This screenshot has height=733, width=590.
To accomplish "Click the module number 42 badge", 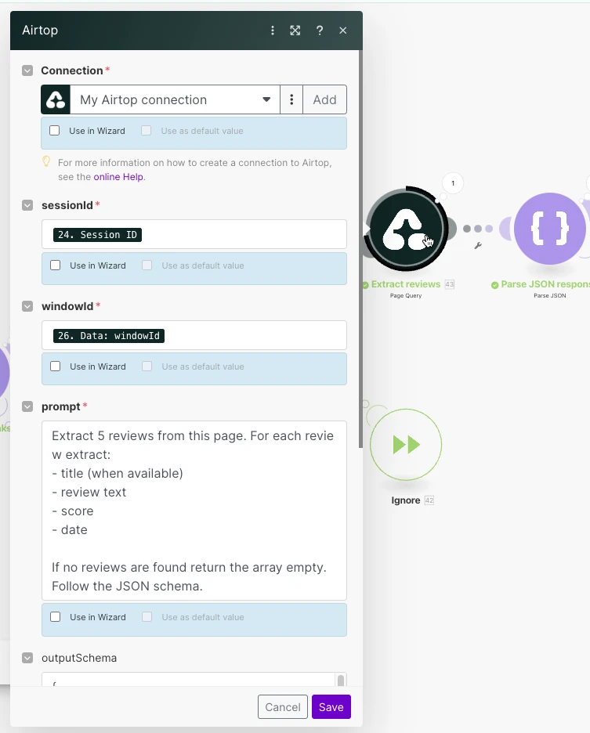I will click(x=429, y=500).
